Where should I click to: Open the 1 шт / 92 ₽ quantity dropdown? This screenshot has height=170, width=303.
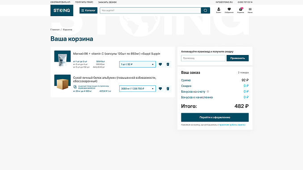(138, 64)
